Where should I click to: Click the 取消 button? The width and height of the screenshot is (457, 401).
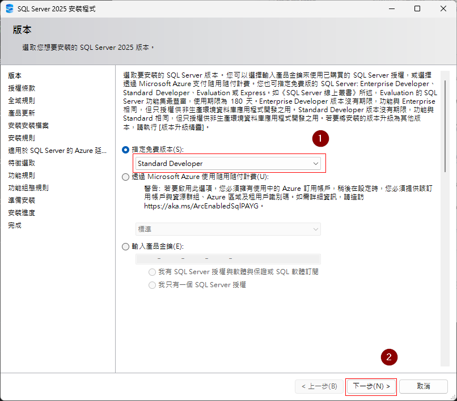[424, 386]
